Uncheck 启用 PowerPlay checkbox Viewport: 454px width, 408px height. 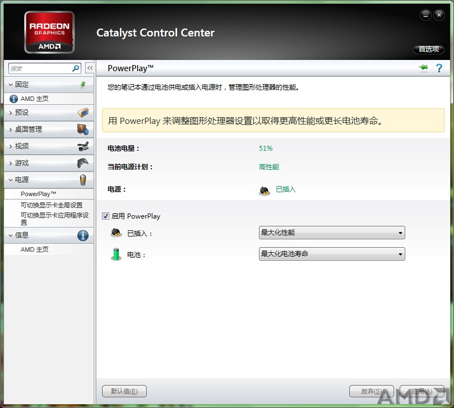click(x=106, y=216)
